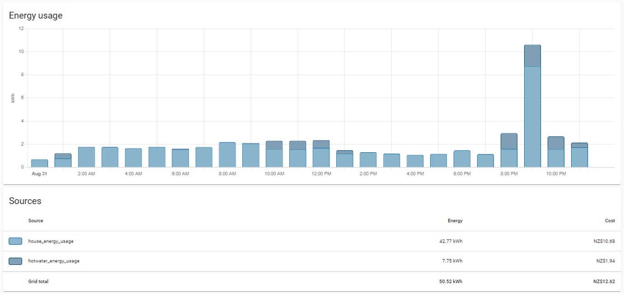Select the bar above the 2:00 AM label
Viewport: 624px width, 295px height.
[x=86, y=157]
